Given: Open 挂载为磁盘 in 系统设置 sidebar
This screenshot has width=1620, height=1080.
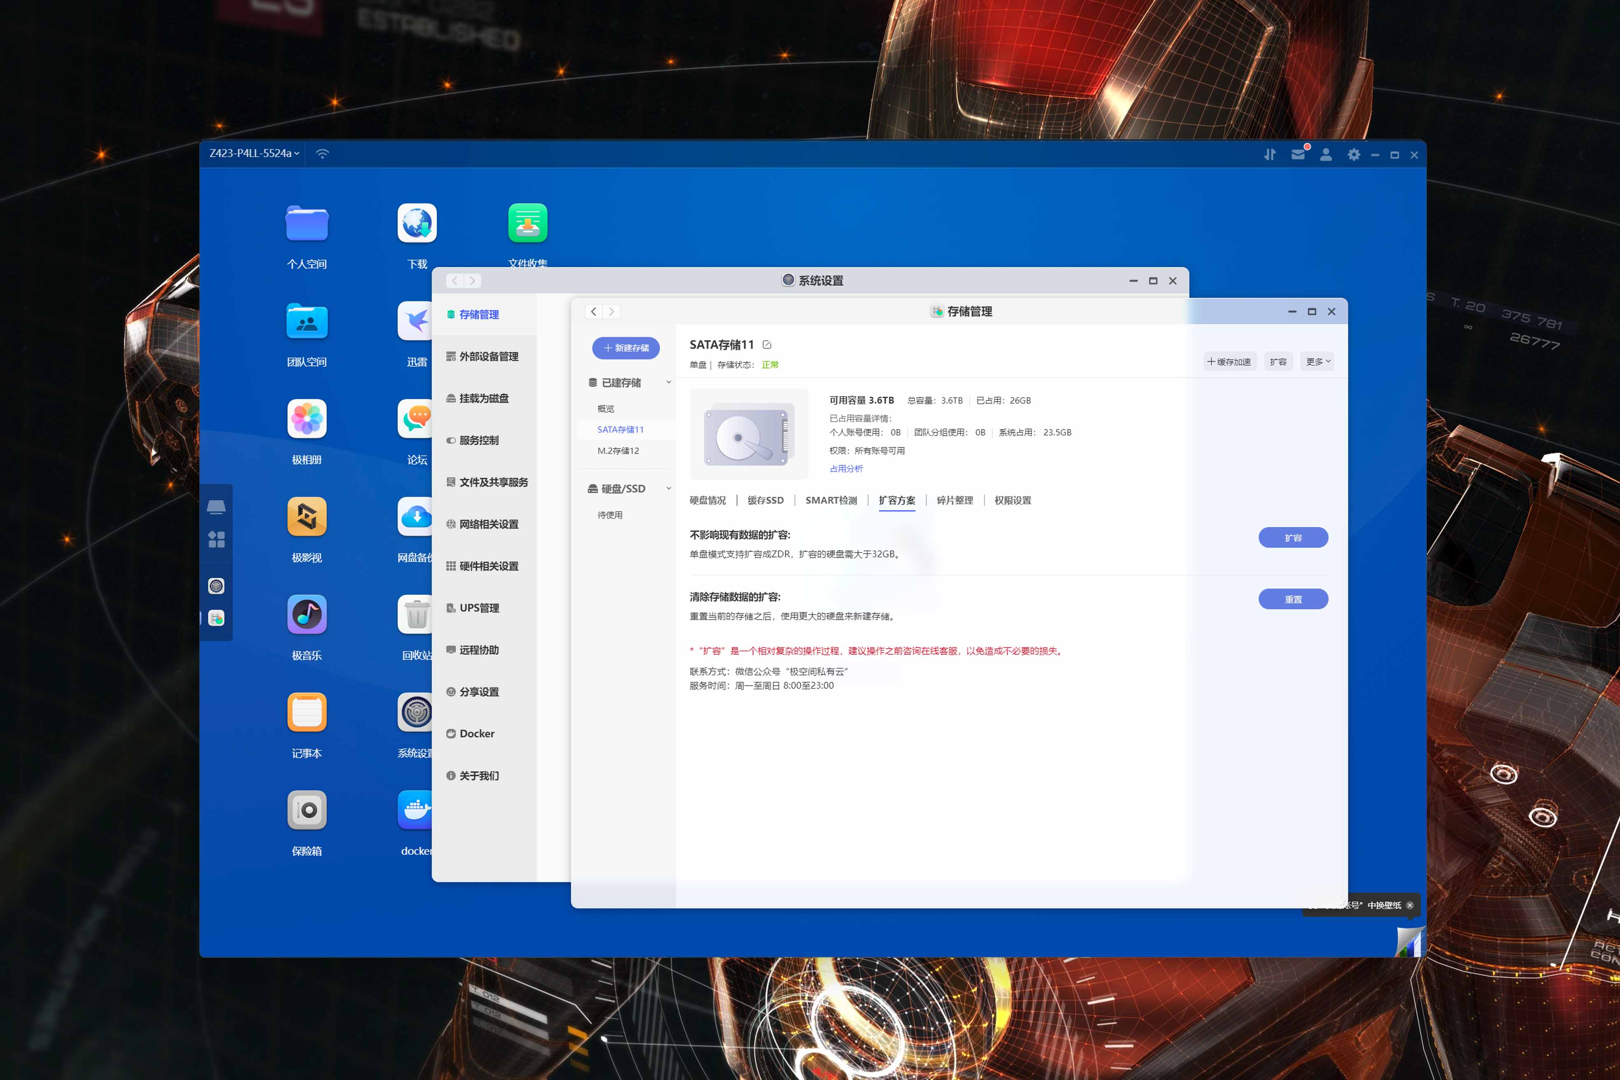Looking at the screenshot, I should [x=484, y=398].
